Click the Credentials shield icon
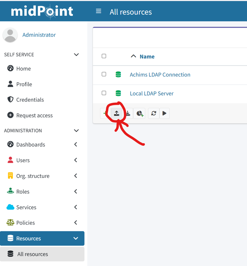 10,99
